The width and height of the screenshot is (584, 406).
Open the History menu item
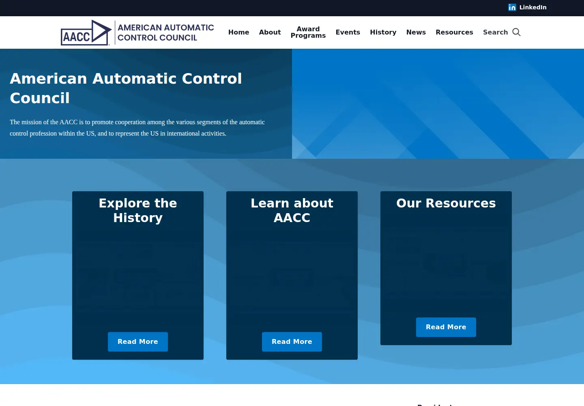[383, 32]
